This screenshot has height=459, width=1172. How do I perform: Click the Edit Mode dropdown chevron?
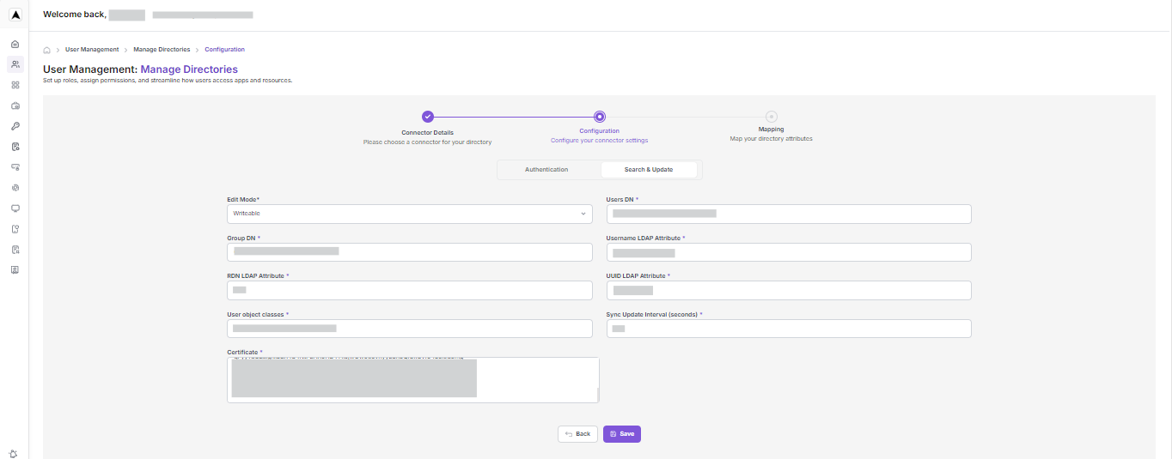point(583,214)
